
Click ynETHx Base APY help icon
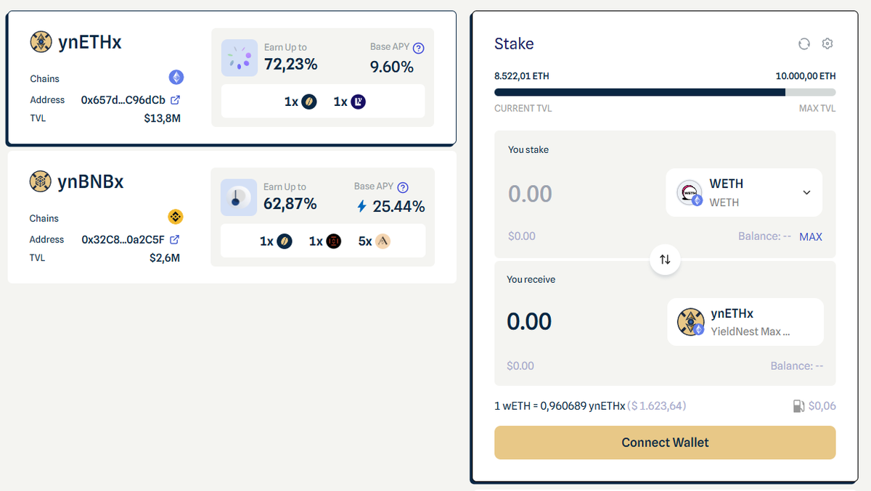(x=418, y=48)
